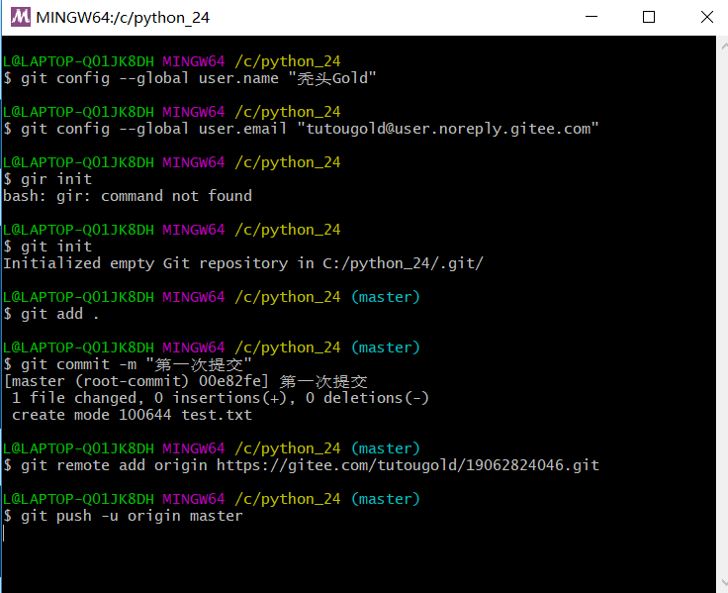
Task: Click the 'create mode 100644 test.txt' line
Action: (132, 415)
